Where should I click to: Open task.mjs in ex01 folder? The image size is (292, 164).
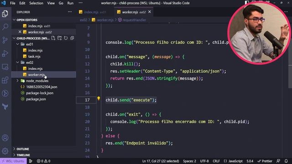coord(44,56)
